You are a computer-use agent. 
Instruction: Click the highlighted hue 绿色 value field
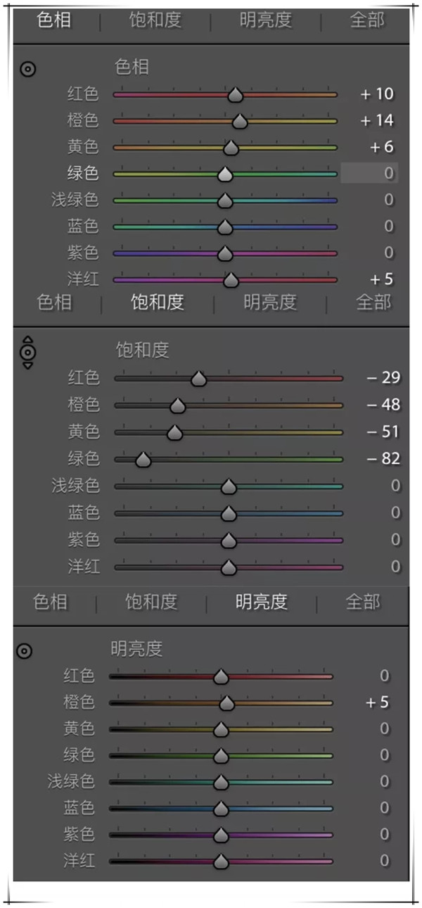point(369,173)
